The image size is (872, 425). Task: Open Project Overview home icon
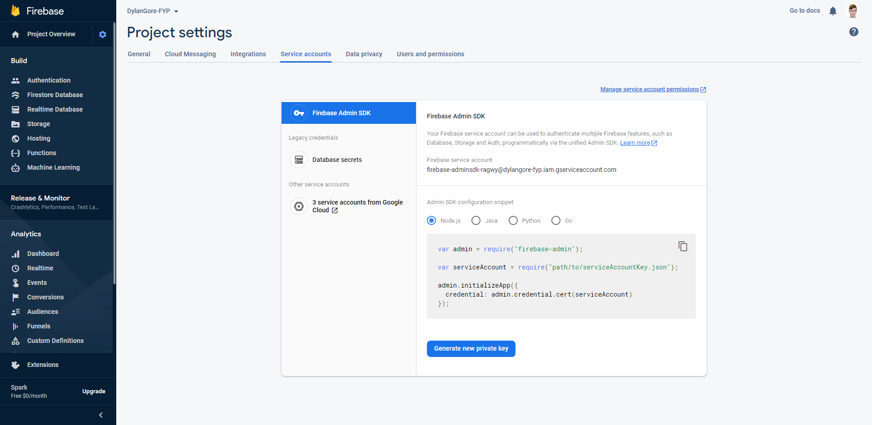click(15, 34)
